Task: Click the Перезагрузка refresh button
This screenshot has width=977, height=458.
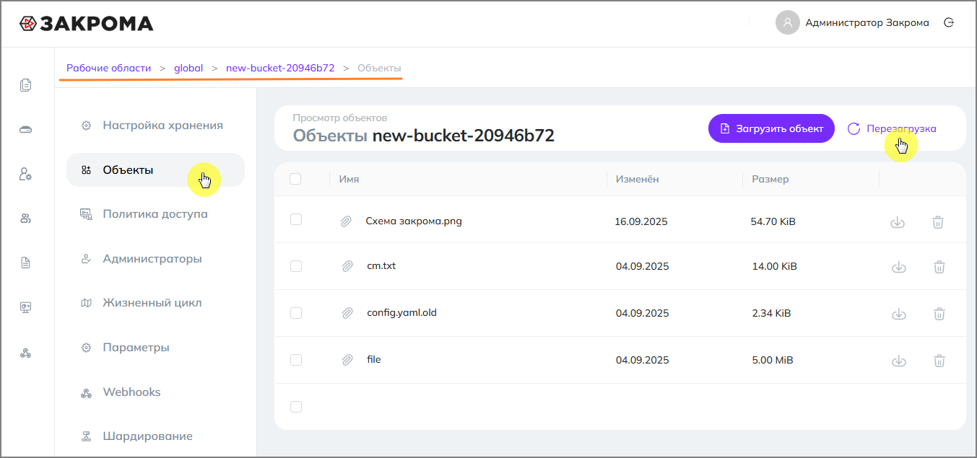Action: [x=892, y=129]
